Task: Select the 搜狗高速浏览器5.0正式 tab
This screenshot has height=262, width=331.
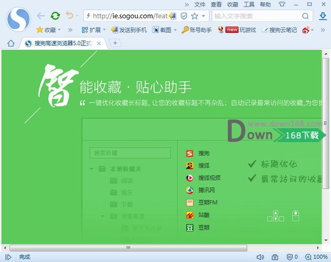Action: coord(63,43)
